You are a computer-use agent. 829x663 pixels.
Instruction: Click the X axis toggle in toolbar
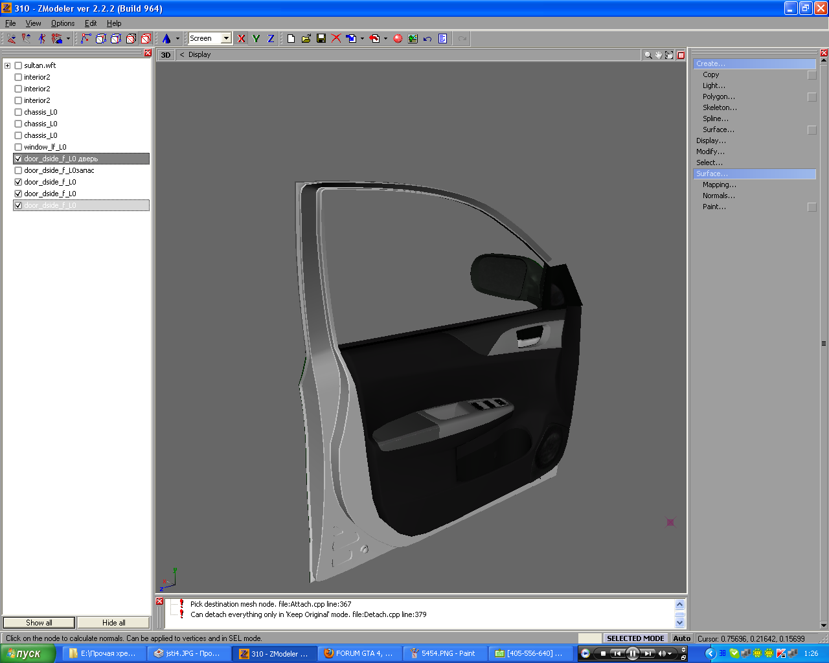click(242, 39)
